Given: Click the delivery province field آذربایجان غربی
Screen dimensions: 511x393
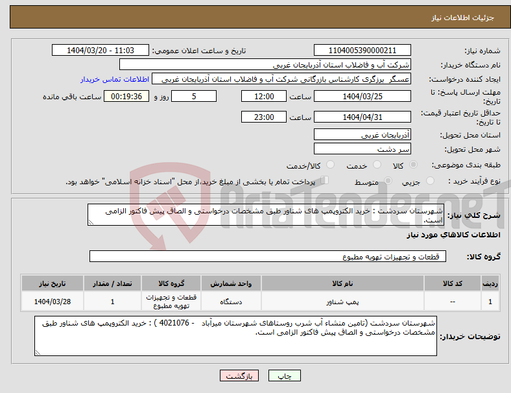Looking at the screenshot, I should point(362,135).
